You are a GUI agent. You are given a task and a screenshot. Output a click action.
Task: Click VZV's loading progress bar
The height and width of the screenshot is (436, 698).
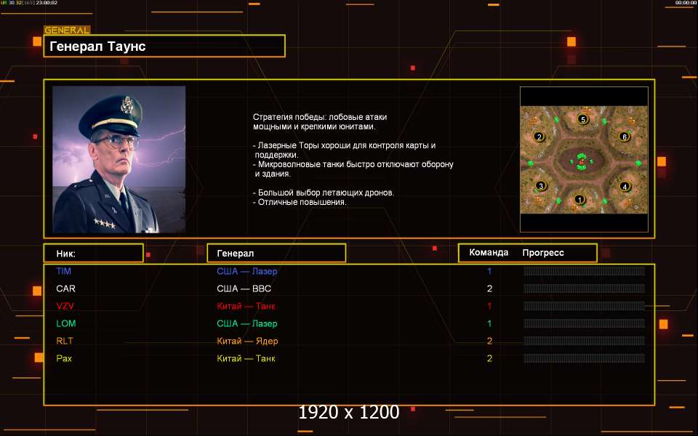(x=584, y=306)
